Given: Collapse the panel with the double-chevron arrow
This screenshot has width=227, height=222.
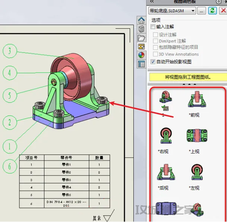Looking at the screenshot, I should [x=152, y=2].
